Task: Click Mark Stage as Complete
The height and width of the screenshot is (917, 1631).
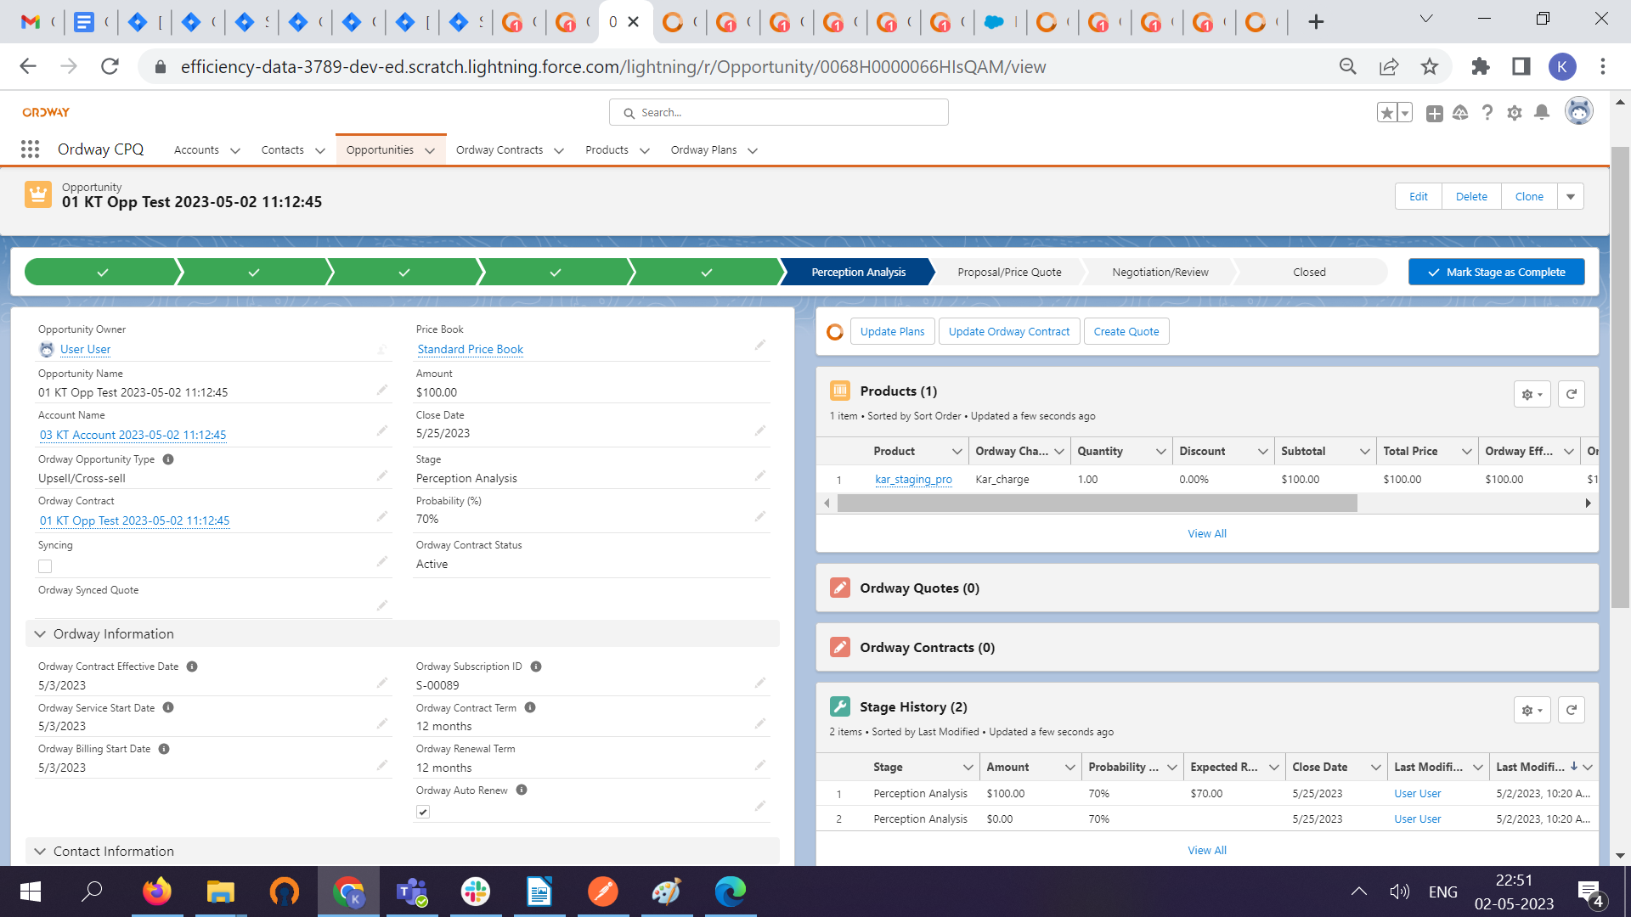Action: pos(1496,272)
